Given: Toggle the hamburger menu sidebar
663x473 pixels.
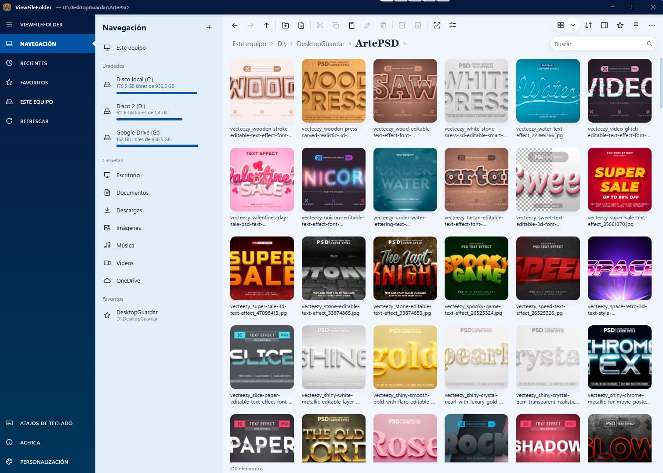Looking at the screenshot, I should click(9, 24).
